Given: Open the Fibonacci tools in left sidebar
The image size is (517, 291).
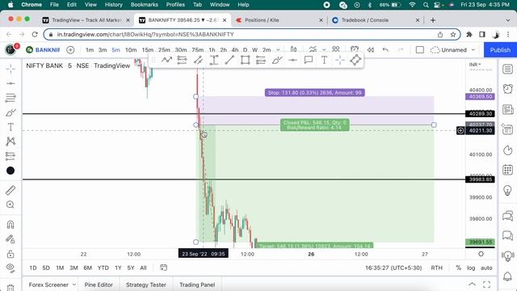Looking at the screenshot, I should [x=11, y=98].
